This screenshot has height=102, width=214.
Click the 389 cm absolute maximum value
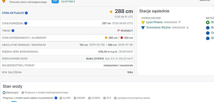112,45
